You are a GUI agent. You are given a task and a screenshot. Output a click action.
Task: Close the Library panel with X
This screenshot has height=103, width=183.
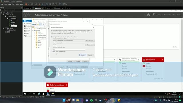(x=21, y=7)
